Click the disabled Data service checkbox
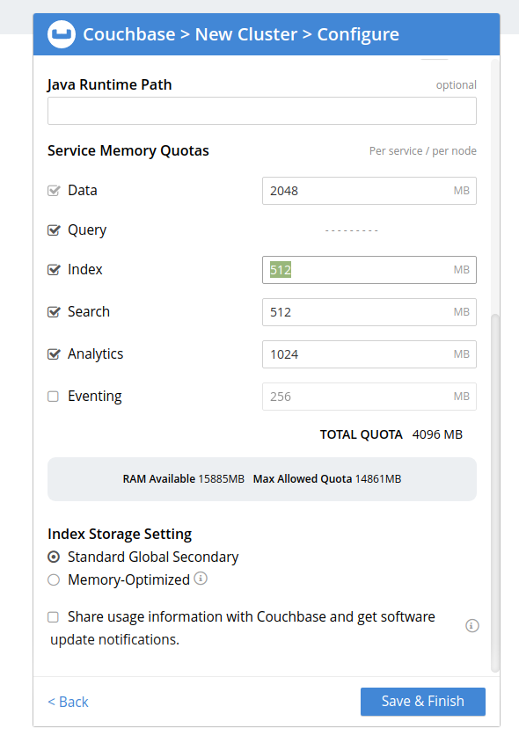 [54, 191]
